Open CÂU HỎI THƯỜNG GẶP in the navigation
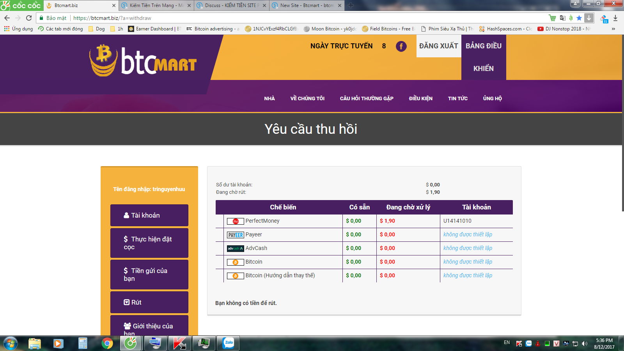 [x=367, y=98]
